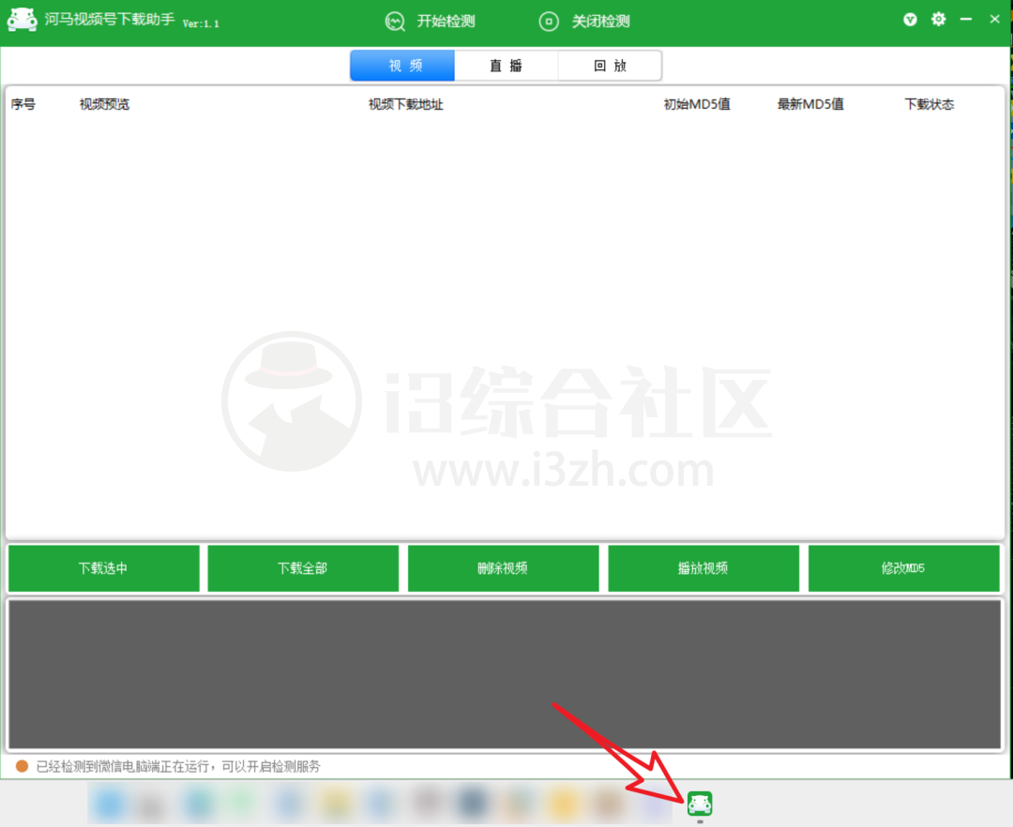Click the 删除视频 button
The width and height of the screenshot is (1013, 827).
pos(504,568)
